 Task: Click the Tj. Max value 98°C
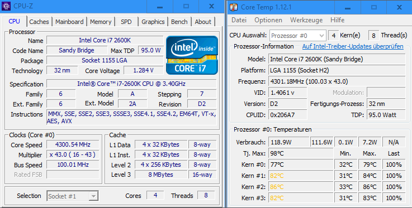click(301, 153)
